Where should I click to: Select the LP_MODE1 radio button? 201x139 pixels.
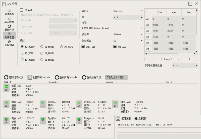click(22, 53)
